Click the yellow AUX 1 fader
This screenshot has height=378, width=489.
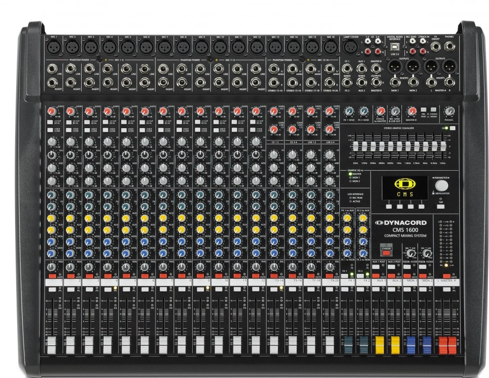(379, 345)
